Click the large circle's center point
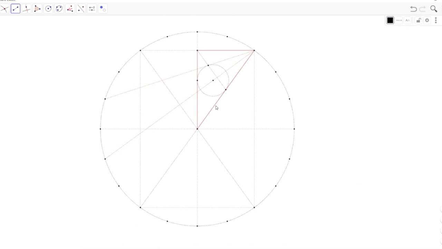Image resolution: width=442 pixels, height=249 pixels. pyautogui.click(x=197, y=129)
